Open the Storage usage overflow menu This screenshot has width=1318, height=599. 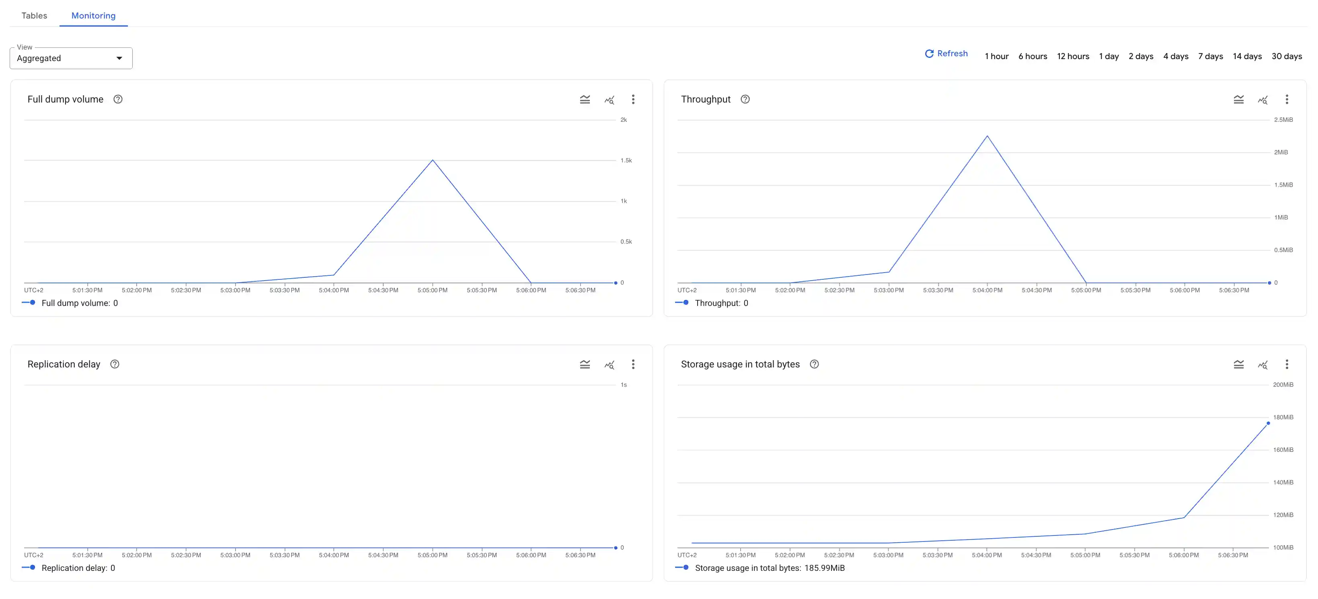(x=1287, y=364)
